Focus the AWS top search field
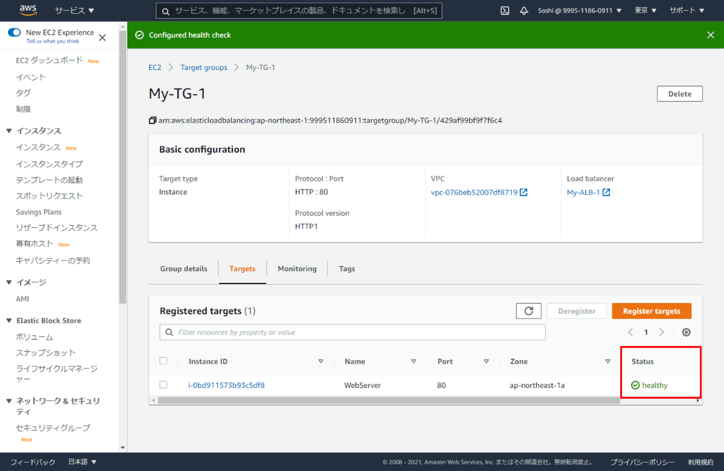This screenshot has height=471, width=724. point(299,11)
